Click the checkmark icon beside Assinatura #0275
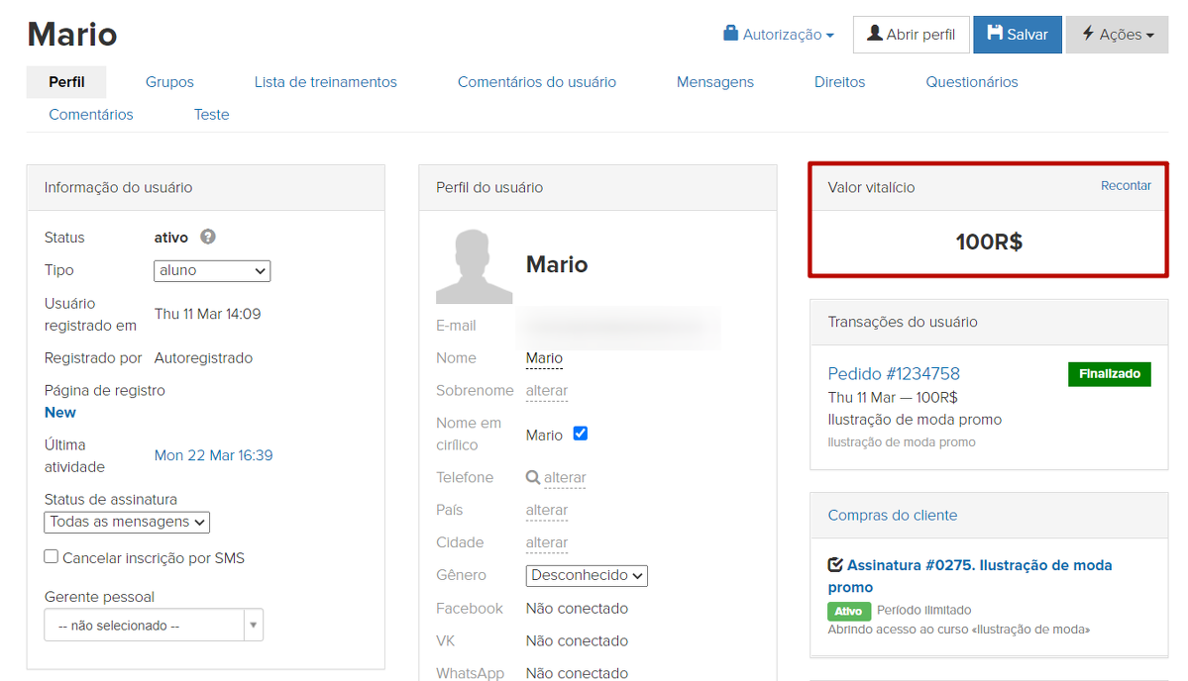The width and height of the screenshot is (1188, 681). click(x=835, y=565)
